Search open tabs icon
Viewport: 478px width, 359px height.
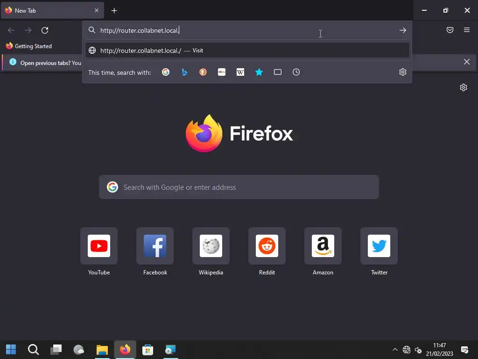277,72
